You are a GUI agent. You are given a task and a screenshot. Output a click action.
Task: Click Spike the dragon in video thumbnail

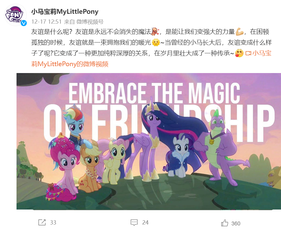click(x=226, y=146)
